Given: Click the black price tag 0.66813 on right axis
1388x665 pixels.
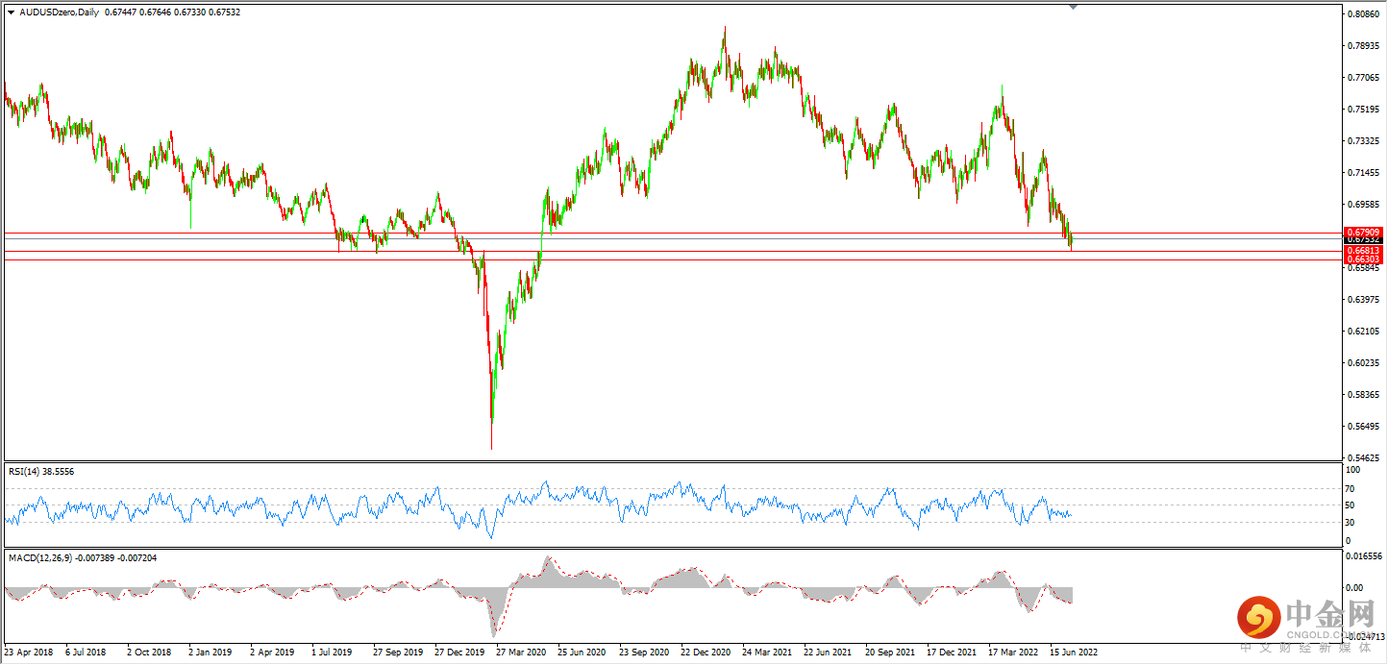Looking at the screenshot, I should click(x=1363, y=251).
